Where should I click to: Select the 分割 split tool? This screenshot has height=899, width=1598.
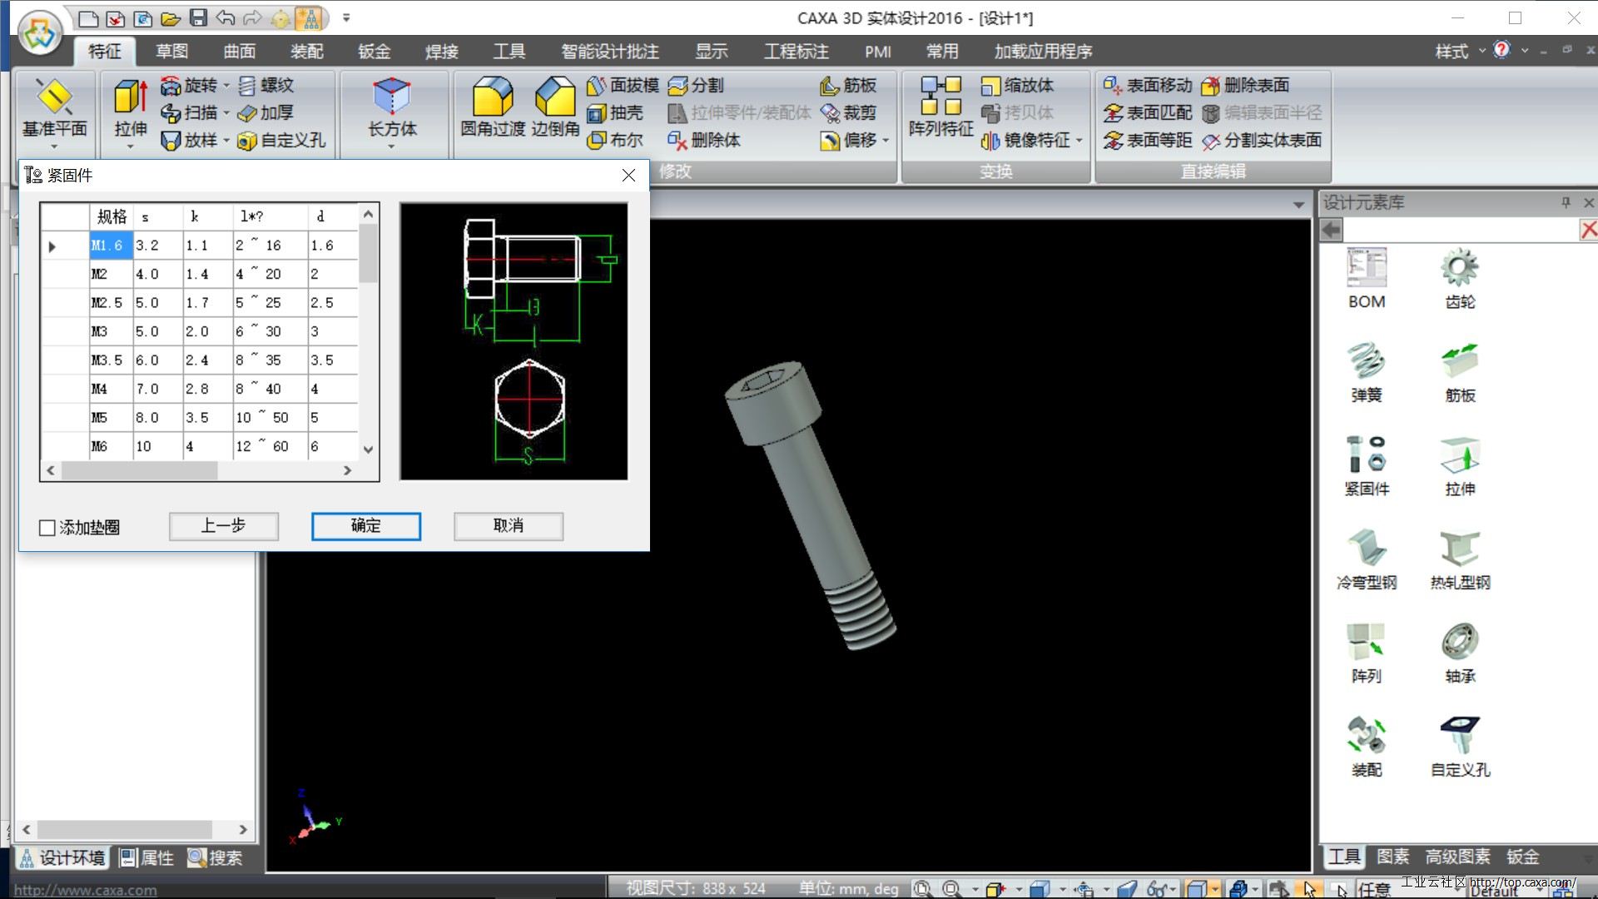(x=696, y=85)
